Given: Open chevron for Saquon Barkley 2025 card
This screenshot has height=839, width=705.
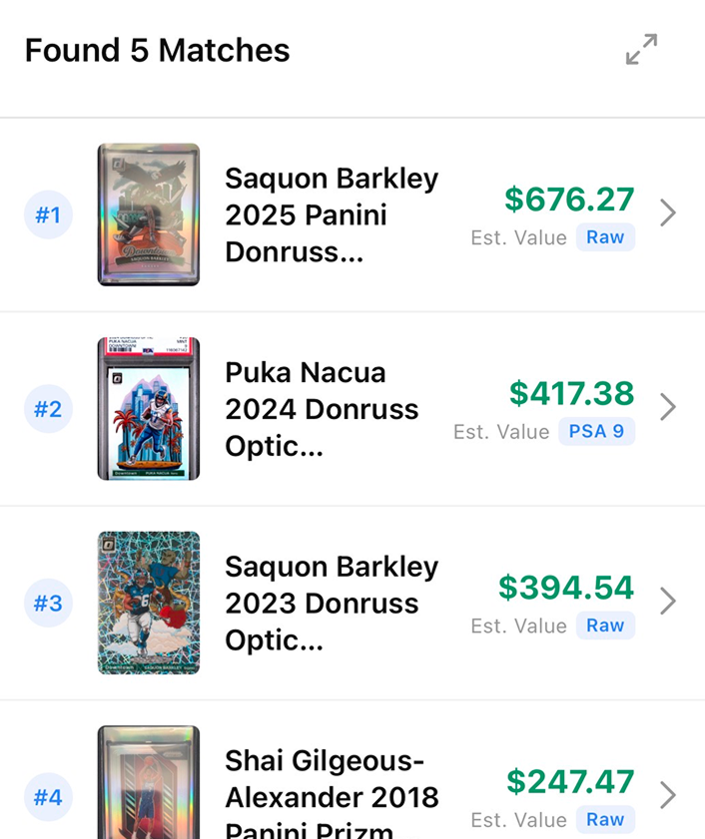Looking at the screenshot, I should 668,213.
